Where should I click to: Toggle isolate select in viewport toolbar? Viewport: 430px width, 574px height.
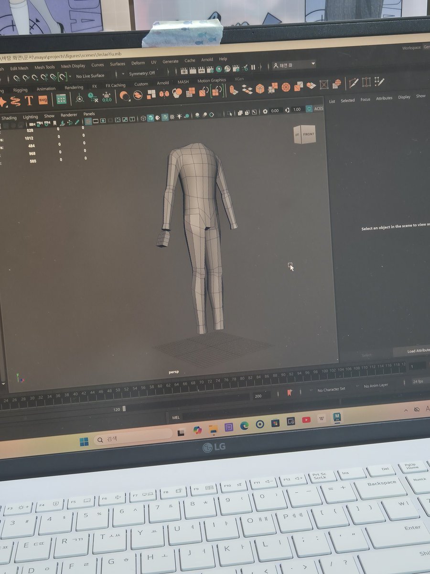(230, 113)
